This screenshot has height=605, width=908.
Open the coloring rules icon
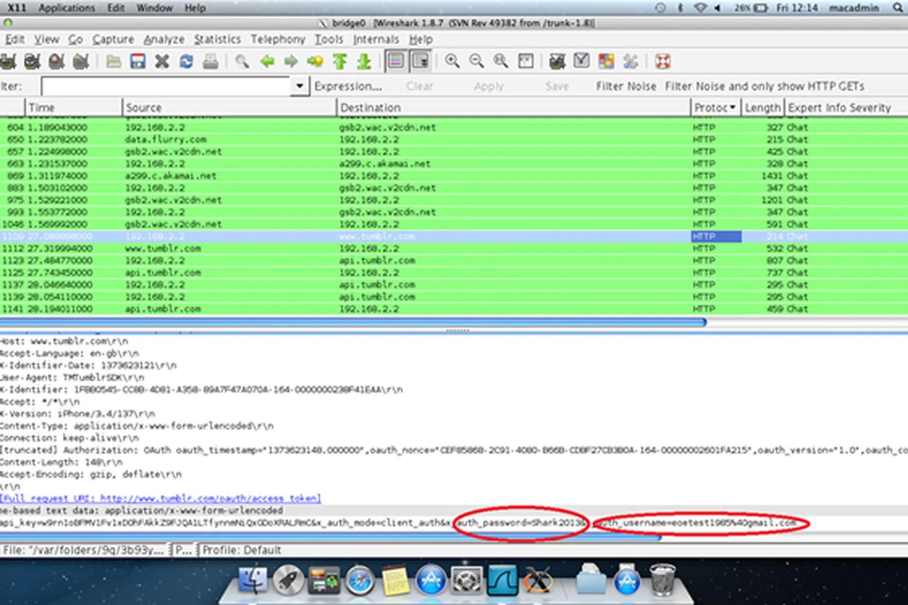[606, 61]
